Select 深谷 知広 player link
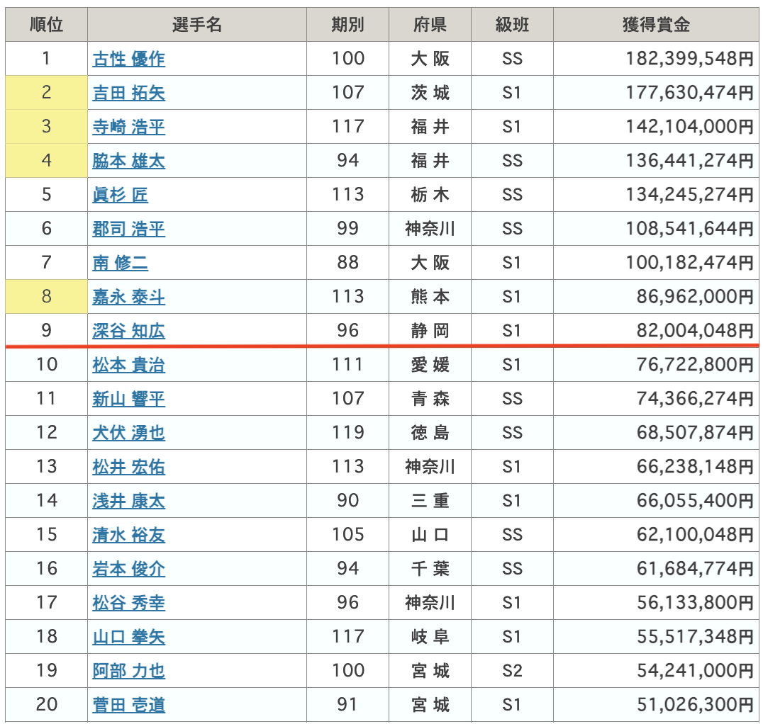This screenshot has height=724, width=763. tap(128, 331)
